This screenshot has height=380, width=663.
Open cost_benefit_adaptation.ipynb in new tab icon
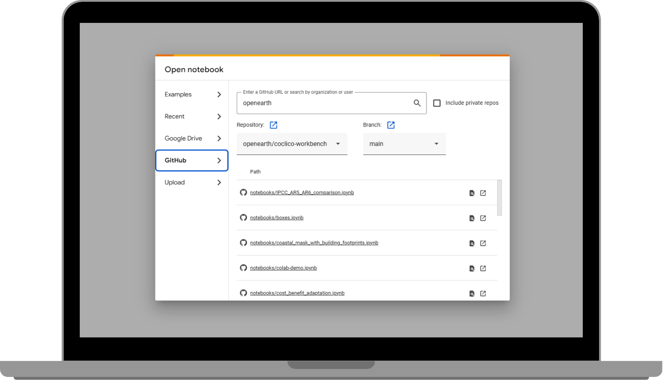pyautogui.click(x=483, y=293)
